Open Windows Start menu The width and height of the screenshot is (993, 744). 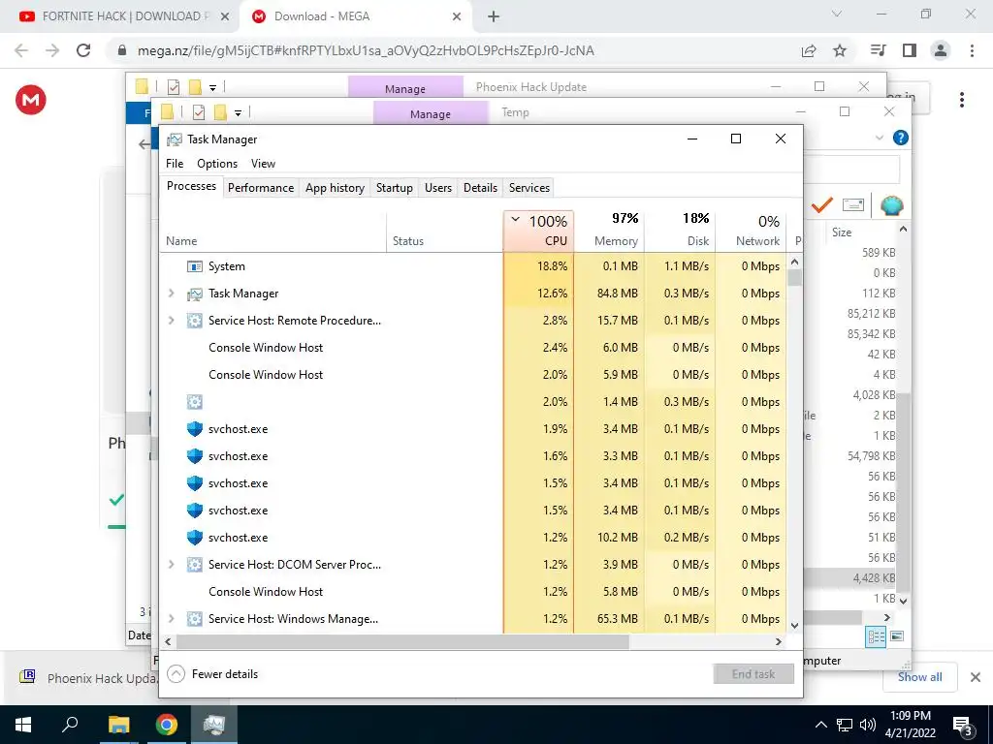point(23,725)
